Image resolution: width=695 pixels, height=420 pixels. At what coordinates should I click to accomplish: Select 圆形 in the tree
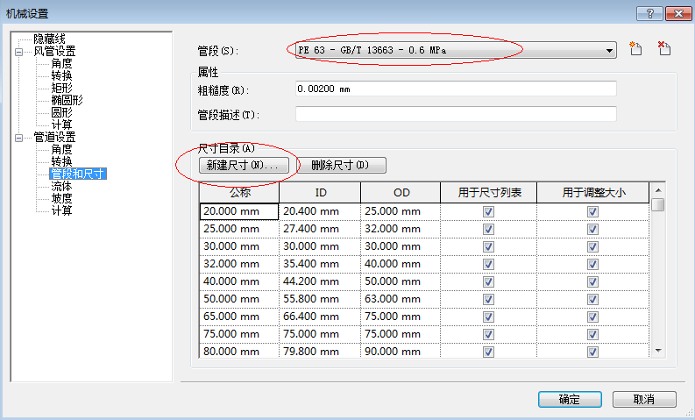click(61, 112)
